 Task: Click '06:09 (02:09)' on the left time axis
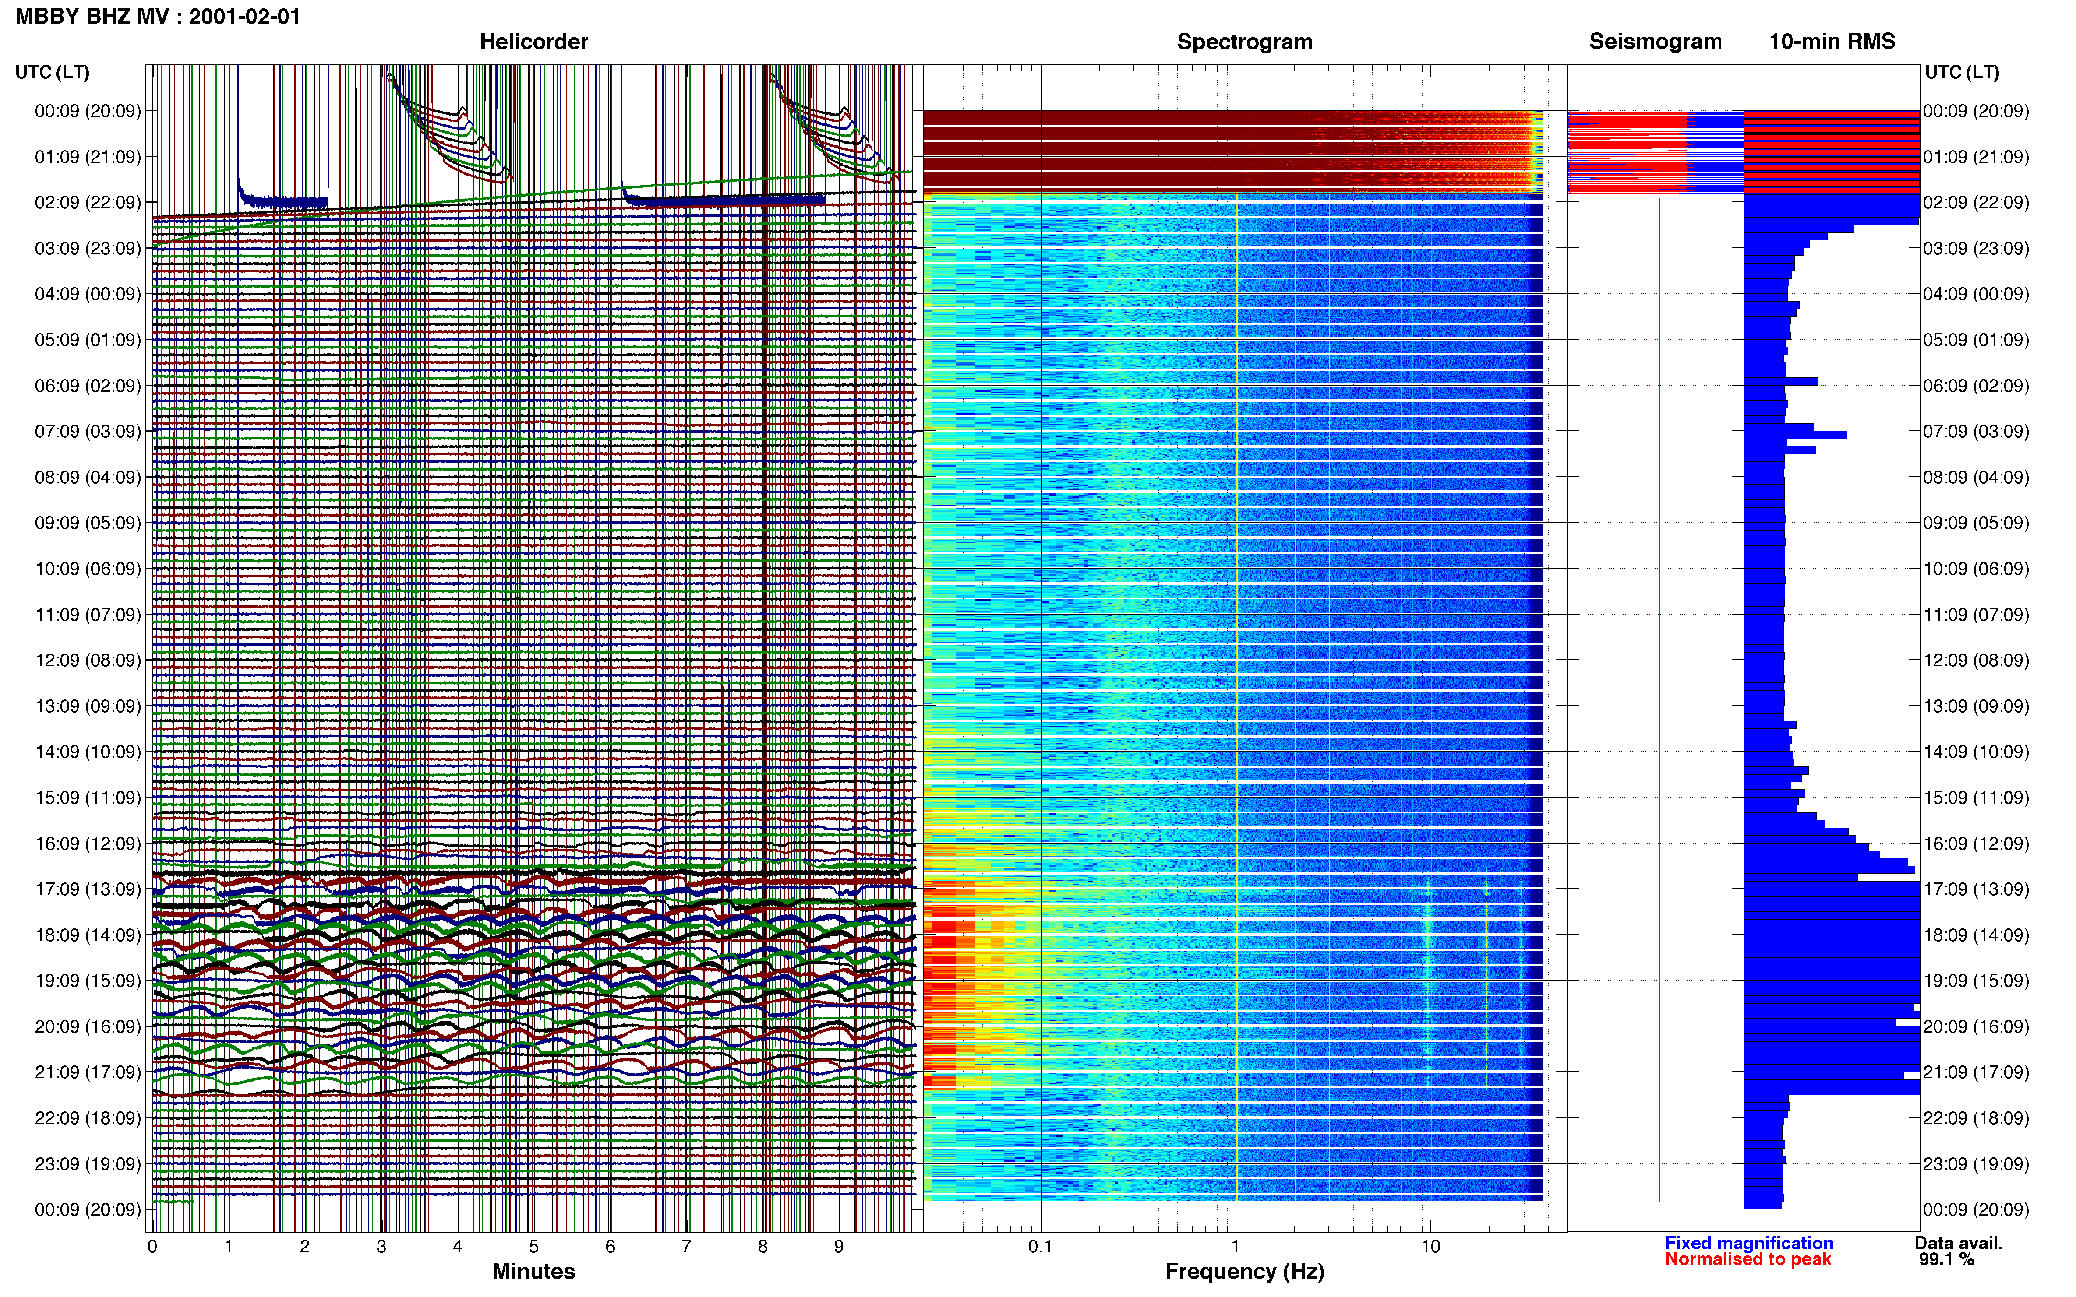click(88, 386)
